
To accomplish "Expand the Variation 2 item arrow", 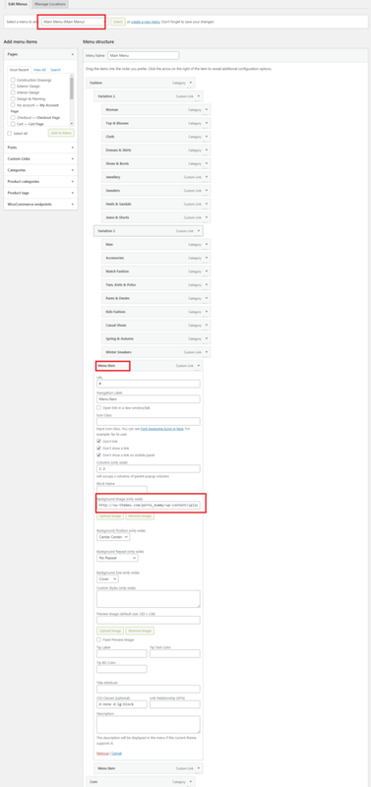I will (x=199, y=231).
